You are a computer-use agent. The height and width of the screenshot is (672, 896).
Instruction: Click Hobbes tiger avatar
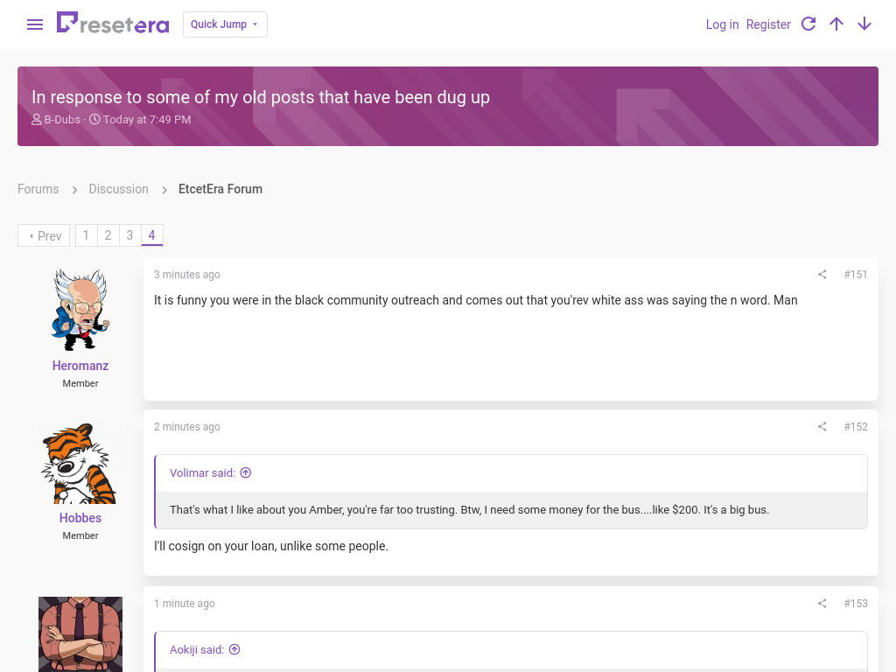(x=79, y=464)
